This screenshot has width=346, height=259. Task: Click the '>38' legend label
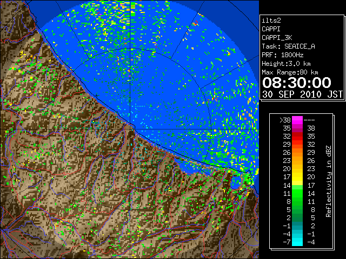click(x=285, y=120)
